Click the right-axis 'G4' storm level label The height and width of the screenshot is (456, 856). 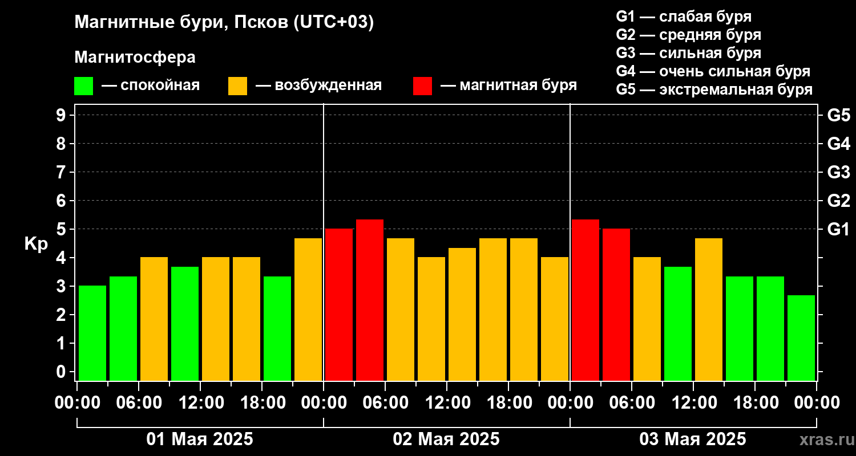click(x=838, y=144)
